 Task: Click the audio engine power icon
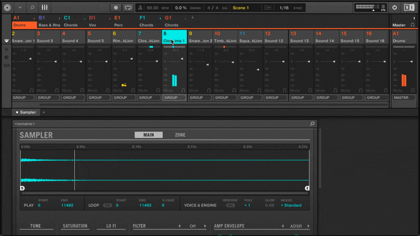[395, 7]
